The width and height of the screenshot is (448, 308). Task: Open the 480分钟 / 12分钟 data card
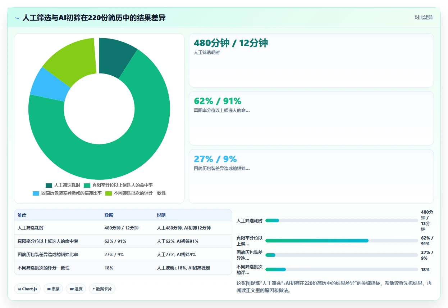click(x=311, y=60)
